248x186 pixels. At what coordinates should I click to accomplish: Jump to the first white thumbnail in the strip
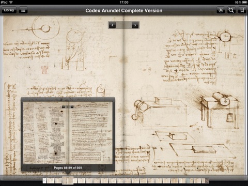[44, 180]
